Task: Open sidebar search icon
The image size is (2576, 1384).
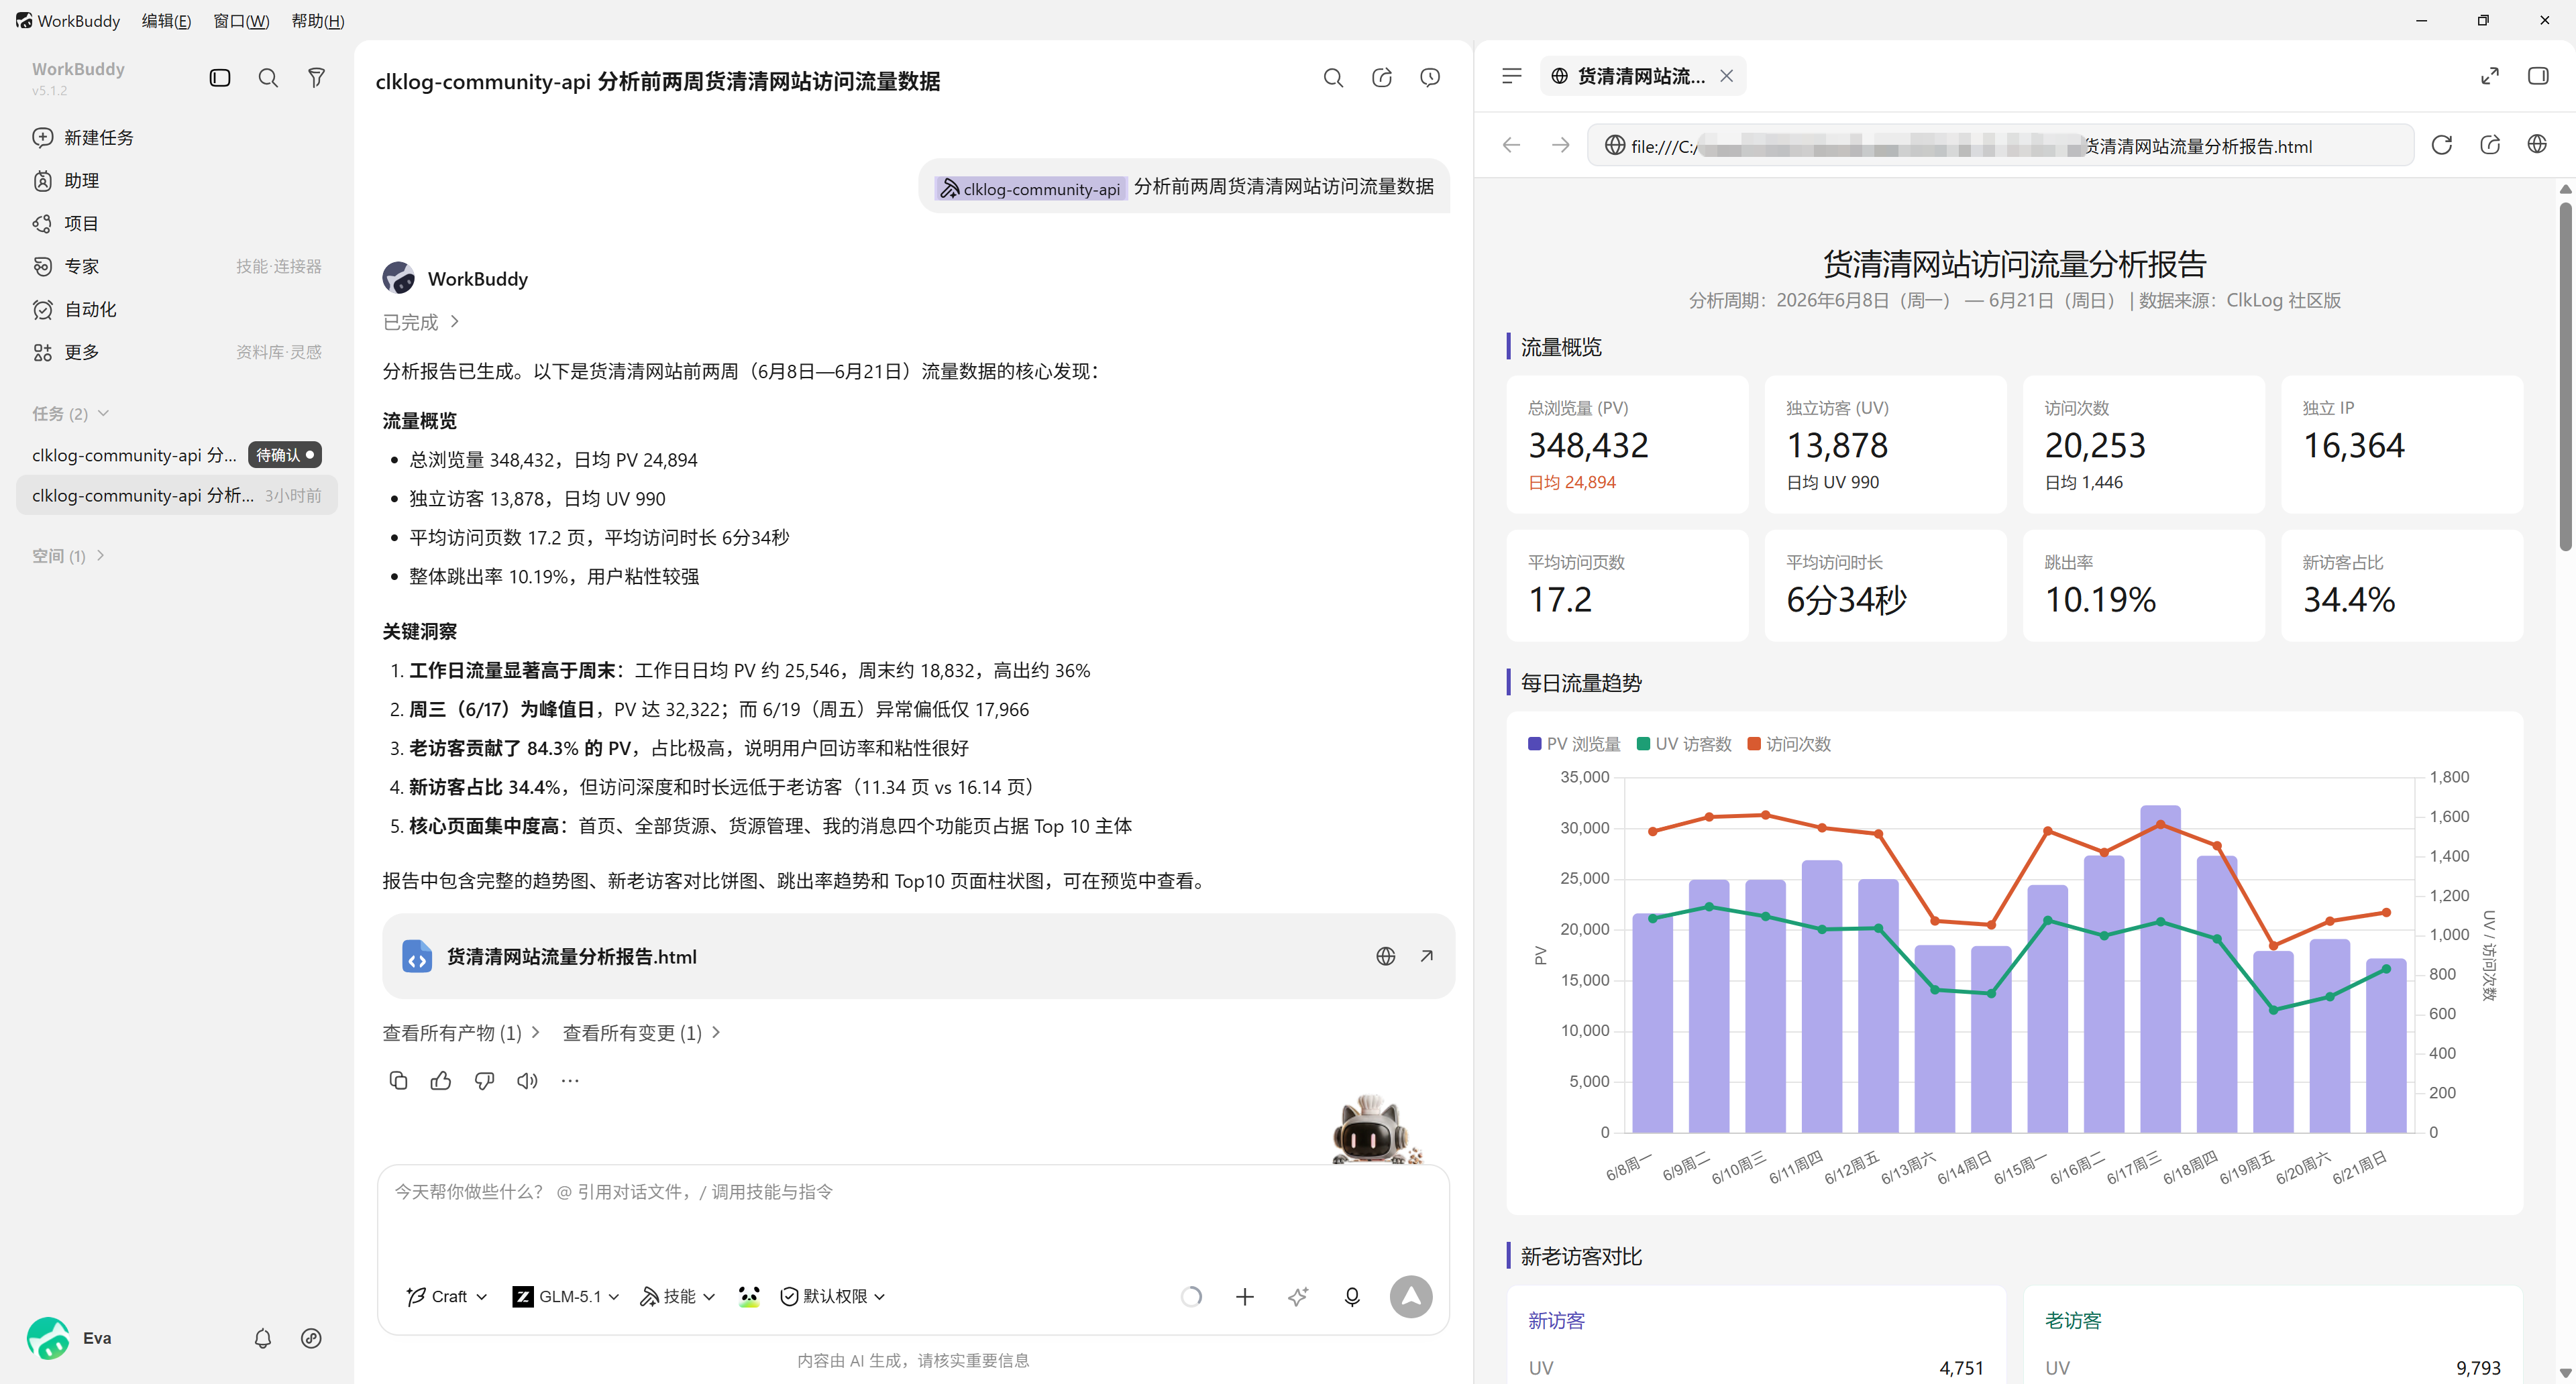Action: pos(268,78)
